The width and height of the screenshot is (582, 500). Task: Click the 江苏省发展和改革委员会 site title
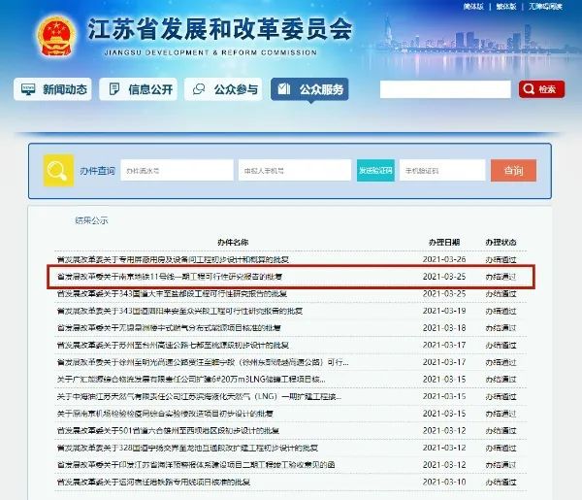point(220,29)
